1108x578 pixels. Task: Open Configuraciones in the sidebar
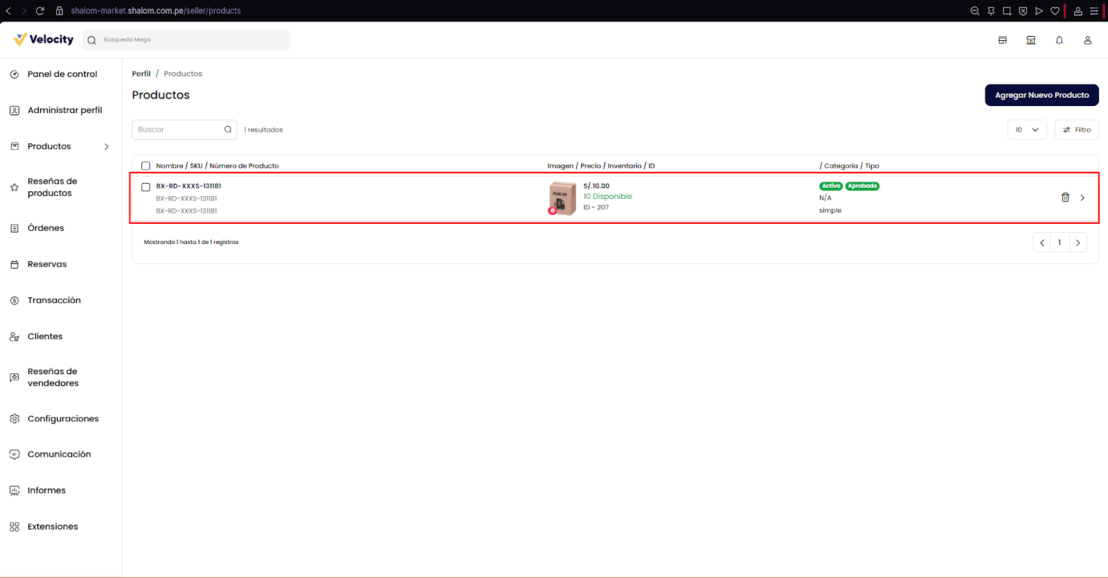pyautogui.click(x=63, y=419)
